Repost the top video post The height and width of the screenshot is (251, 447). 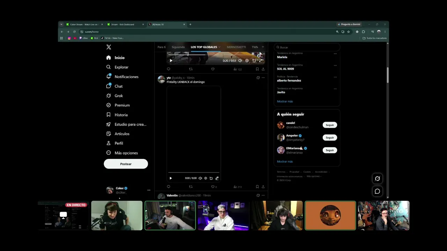191,69
